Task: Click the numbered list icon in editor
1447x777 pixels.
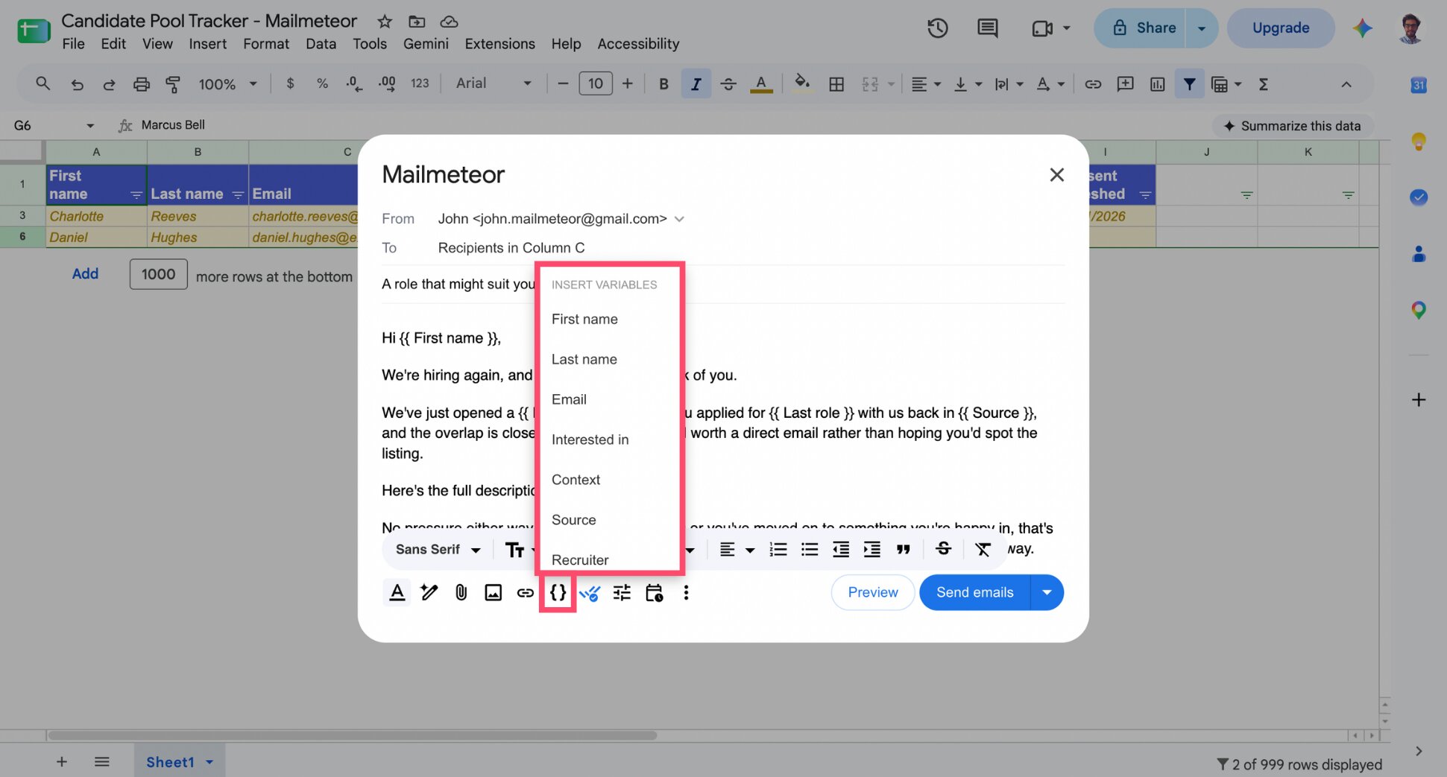Action: (x=778, y=549)
